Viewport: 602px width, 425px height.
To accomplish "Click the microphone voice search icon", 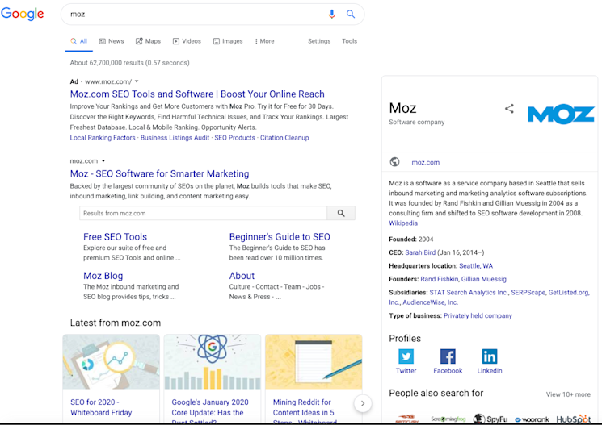I will tap(332, 15).
